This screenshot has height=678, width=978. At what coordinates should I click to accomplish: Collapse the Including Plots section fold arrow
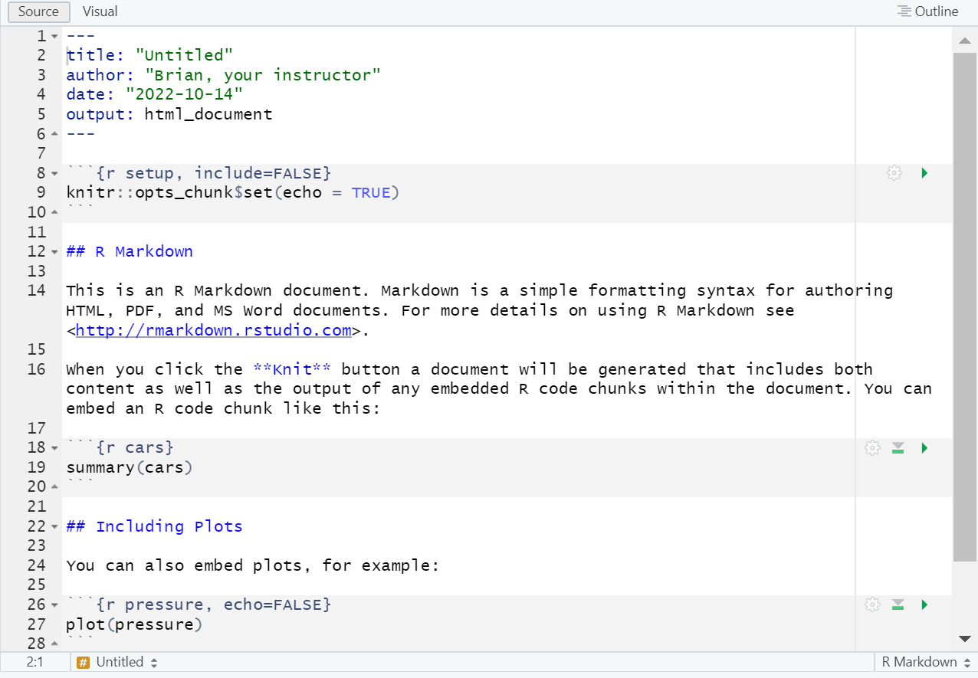coord(53,526)
